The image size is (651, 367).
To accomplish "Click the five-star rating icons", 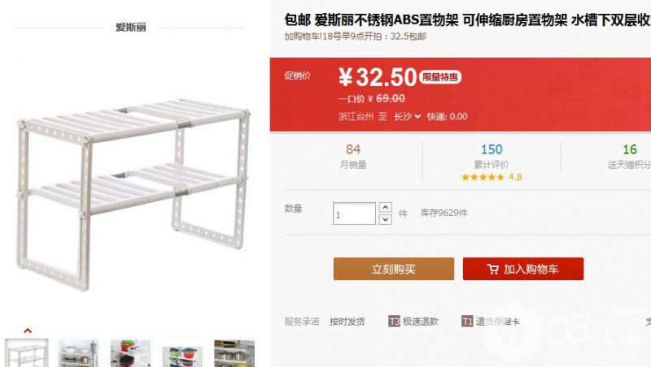I will click(x=483, y=177).
